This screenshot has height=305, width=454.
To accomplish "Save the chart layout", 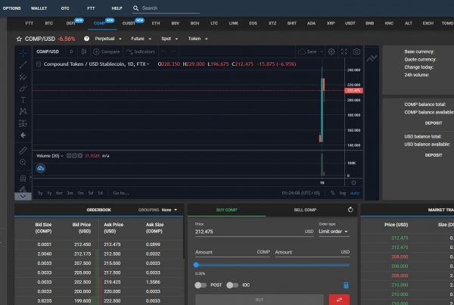I will tap(308, 51).
